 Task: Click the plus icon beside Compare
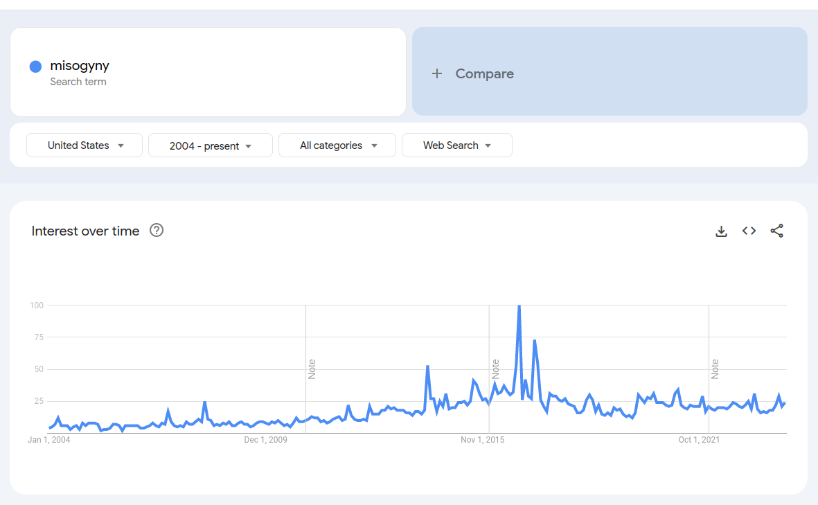point(437,73)
